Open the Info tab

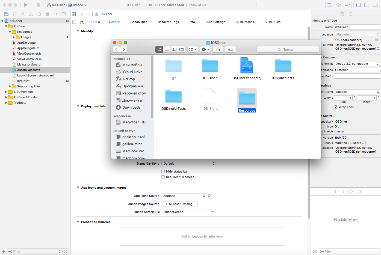[x=192, y=22]
